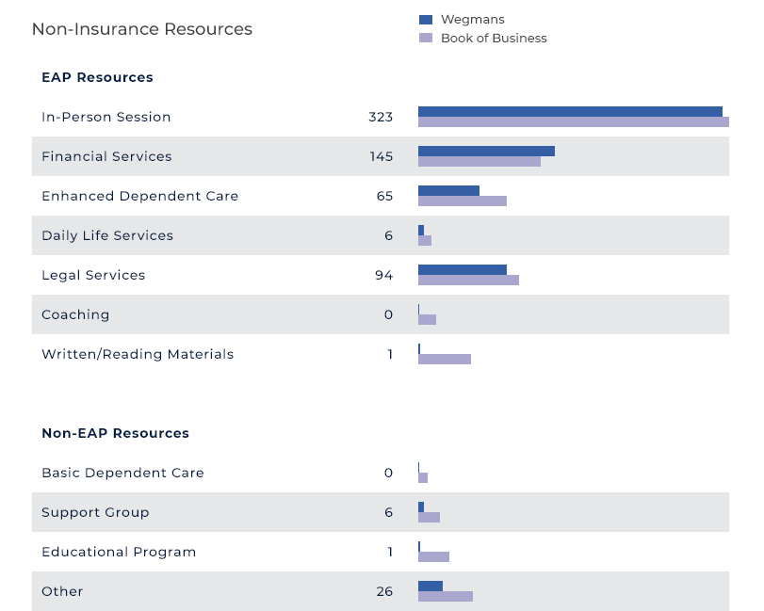This screenshot has height=611, width=764.
Task: Click the Support Group row label
Action: click(x=95, y=513)
